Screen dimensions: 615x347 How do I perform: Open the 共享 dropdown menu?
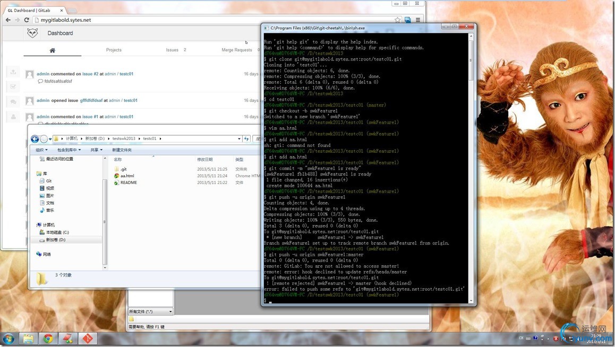tap(97, 150)
